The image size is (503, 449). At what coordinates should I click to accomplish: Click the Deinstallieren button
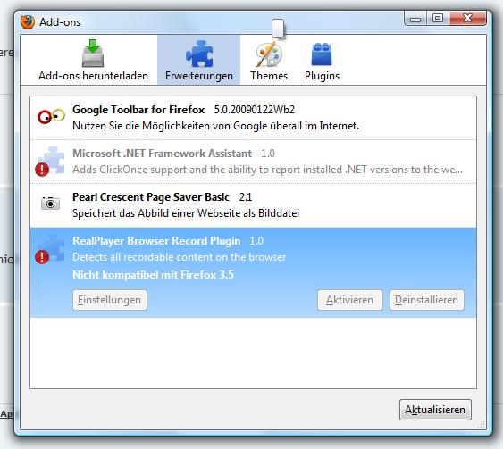tap(427, 300)
